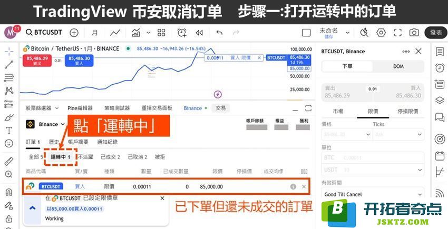This screenshot has width=448, height=229.
Task: Switch to Binance trading panel tab
Action: (195, 108)
